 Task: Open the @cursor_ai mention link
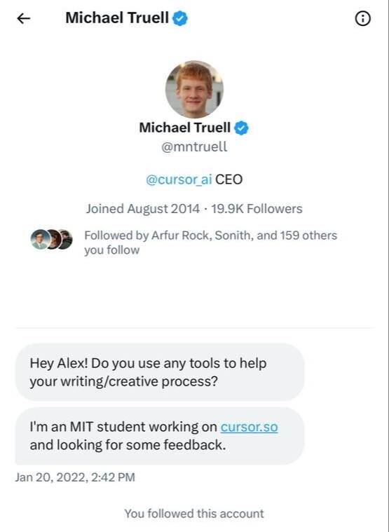coord(179,179)
